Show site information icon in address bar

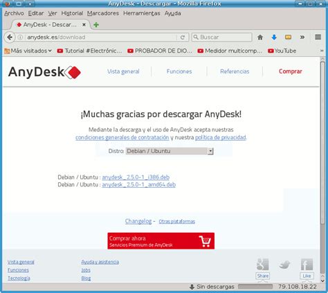click(x=21, y=37)
